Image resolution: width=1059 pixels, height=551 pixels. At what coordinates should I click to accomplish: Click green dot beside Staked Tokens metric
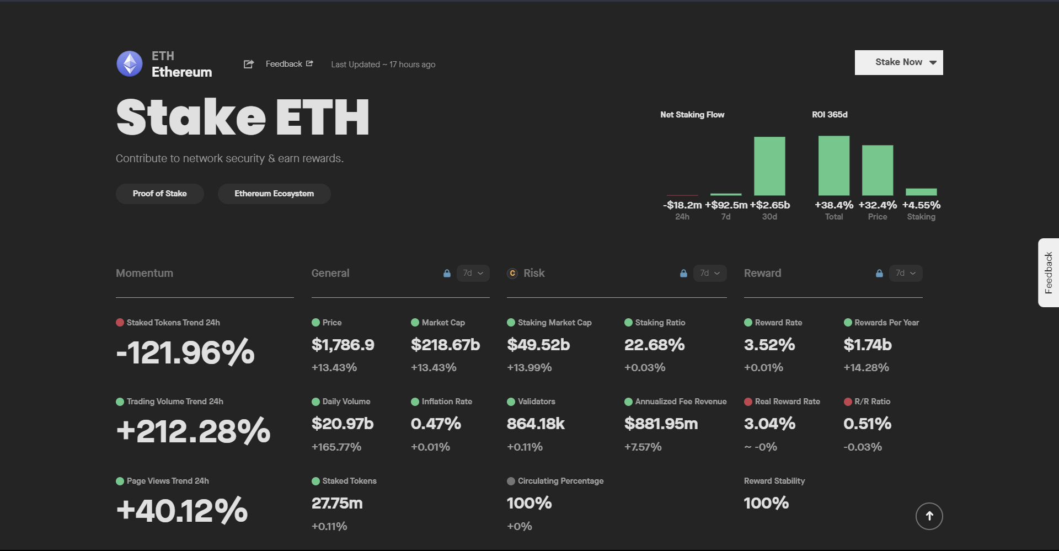coord(315,481)
